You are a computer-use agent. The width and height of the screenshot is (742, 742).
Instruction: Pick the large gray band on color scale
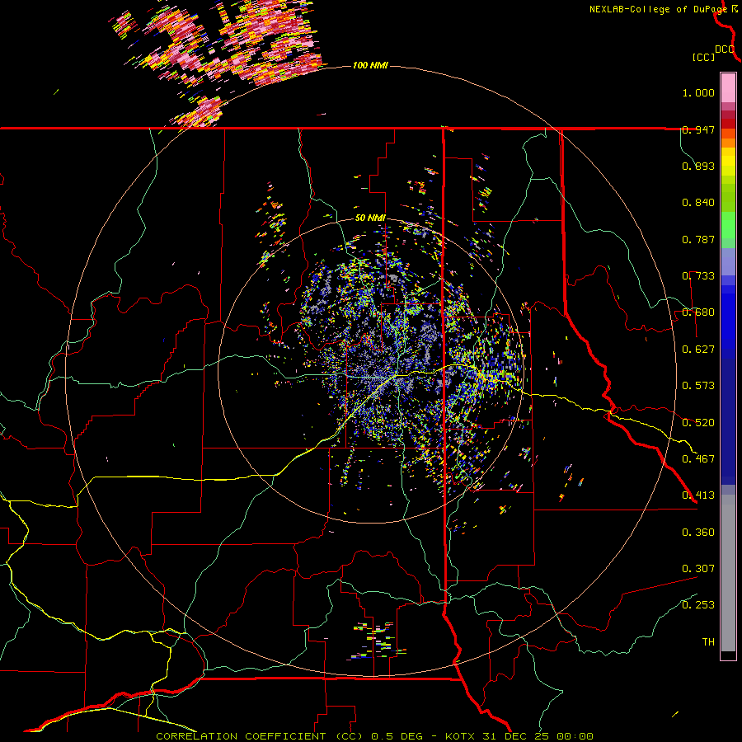[x=728, y=573]
